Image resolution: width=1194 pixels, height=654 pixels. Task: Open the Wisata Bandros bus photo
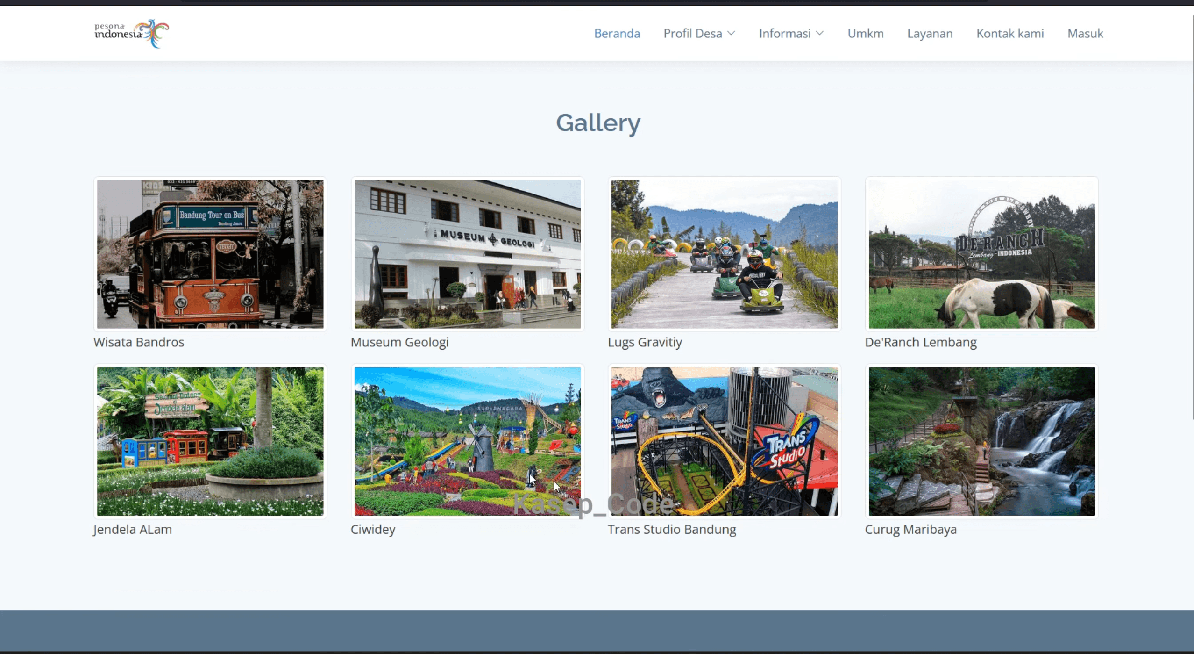tap(210, 254)
